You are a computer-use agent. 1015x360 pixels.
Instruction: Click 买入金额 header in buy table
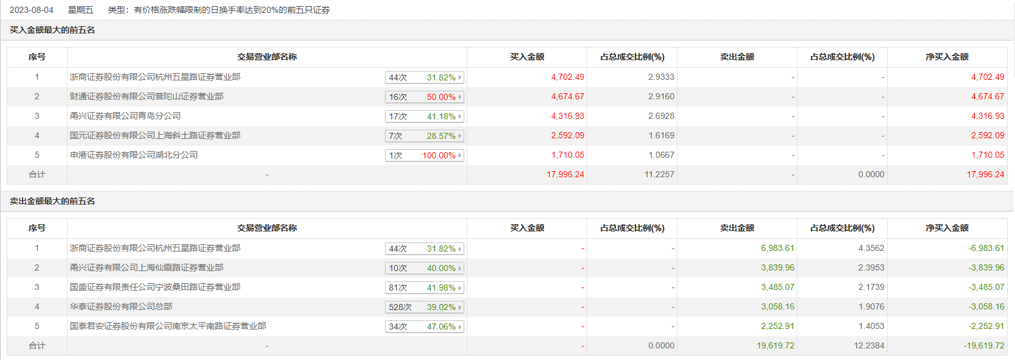pyautogui.click(x=527, y=57)
